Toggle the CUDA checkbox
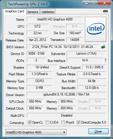This screenshot has height=139, width=113. pyautogui.click(x=47, y=122)
